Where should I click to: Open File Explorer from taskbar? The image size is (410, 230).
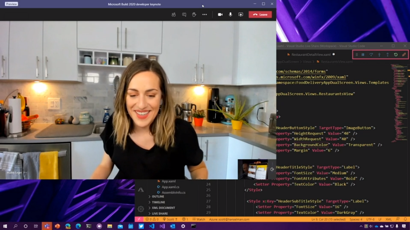tap(110, 226)
